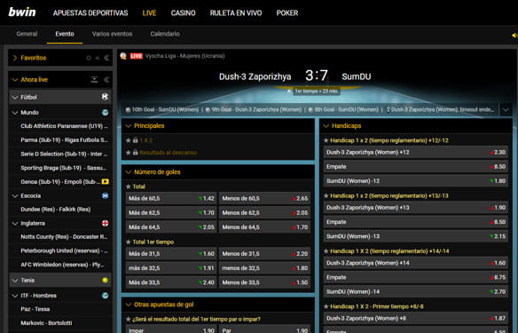Open Poker section
Image resolution: width=518 pixels, height=333 pixels.
pos(287,13)
